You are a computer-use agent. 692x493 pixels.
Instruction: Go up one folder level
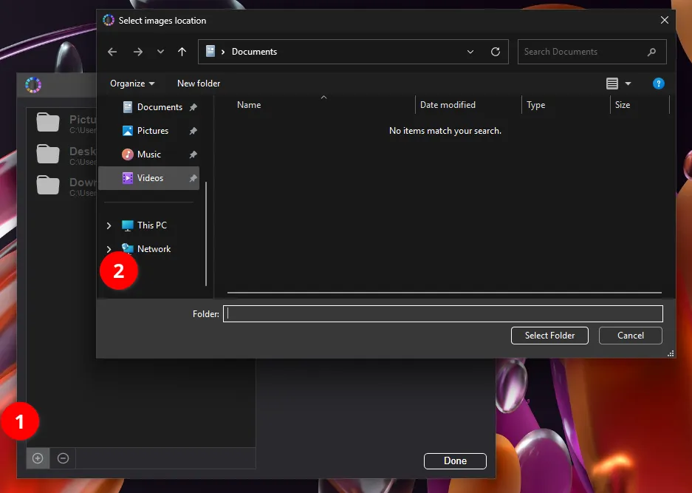pyautogui.click(x=182, y=52)
